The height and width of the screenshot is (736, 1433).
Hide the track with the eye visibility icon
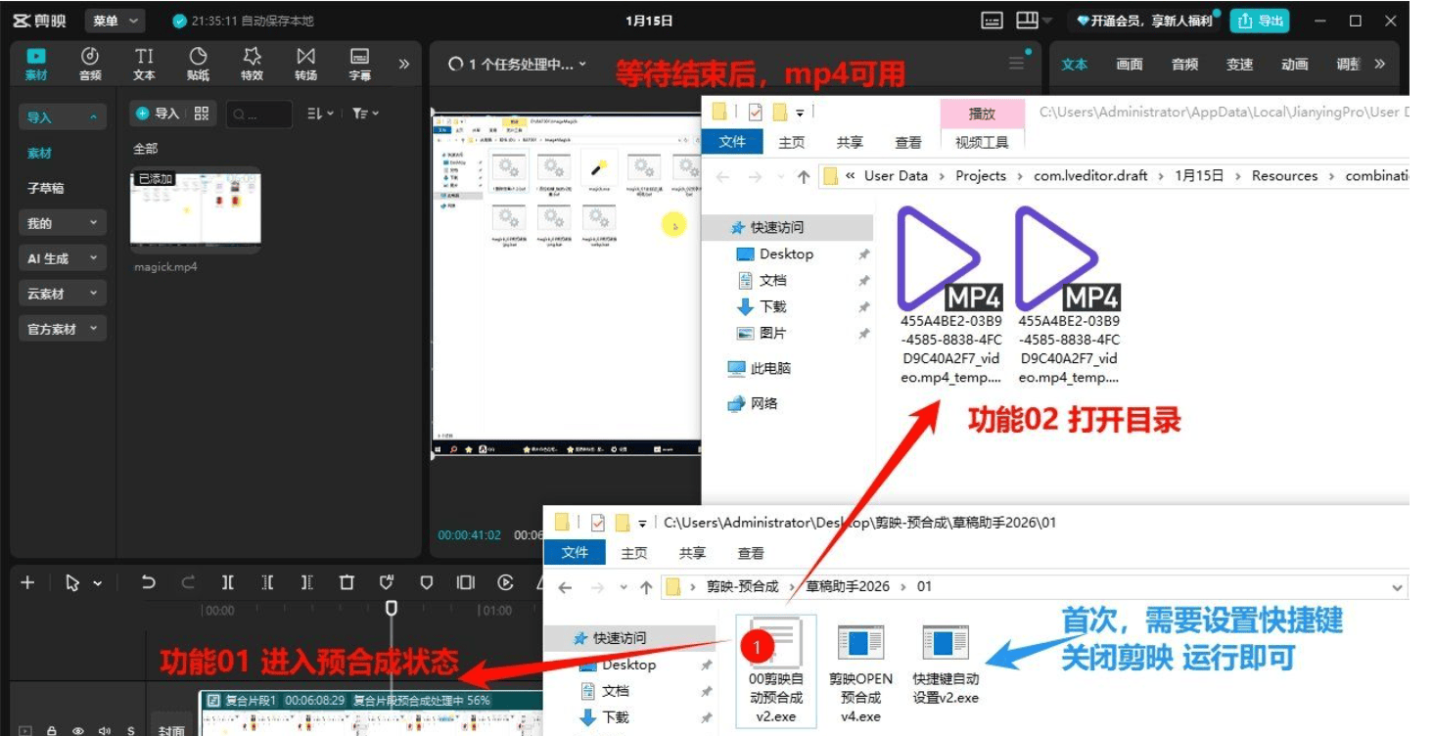[77, 729]
